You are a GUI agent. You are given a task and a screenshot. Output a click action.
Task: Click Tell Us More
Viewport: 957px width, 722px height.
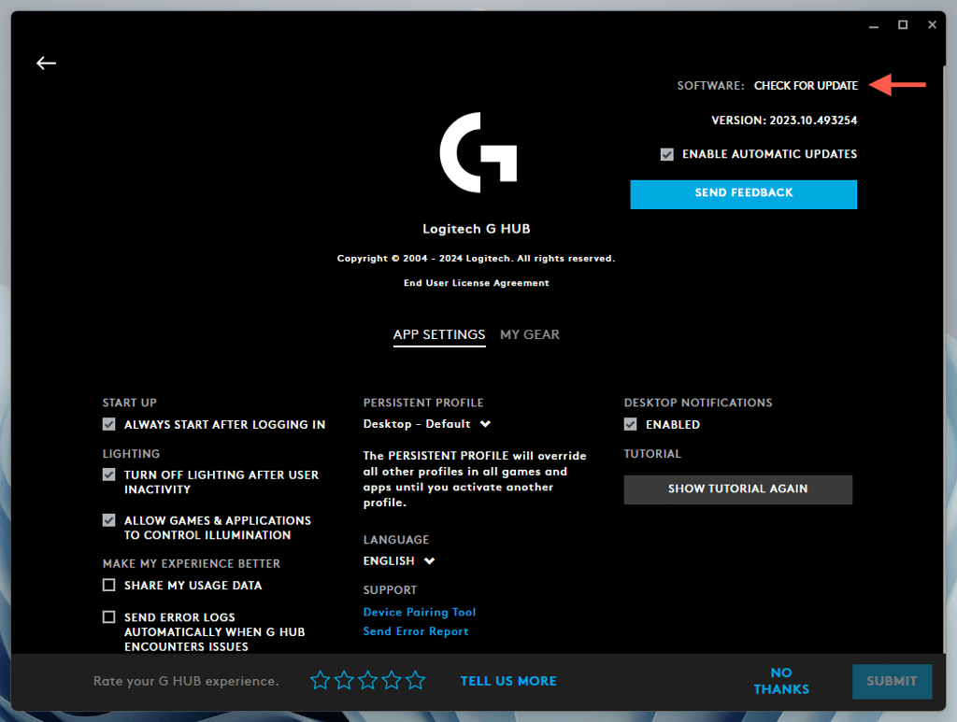(508, 681)
